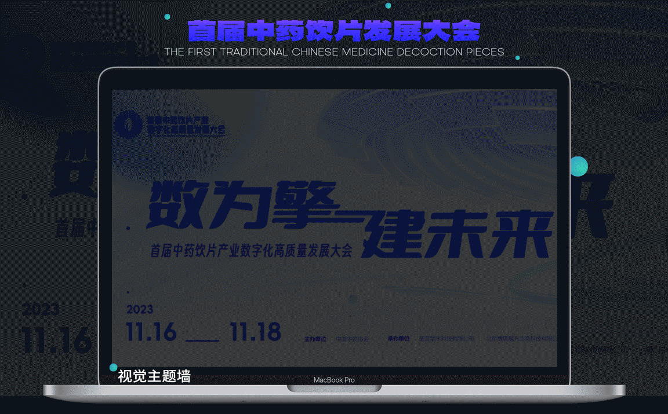The image size is (668, 414).
Task: Select the dark dot left of 数为擎 headline
Action: (x=128, y=227)
